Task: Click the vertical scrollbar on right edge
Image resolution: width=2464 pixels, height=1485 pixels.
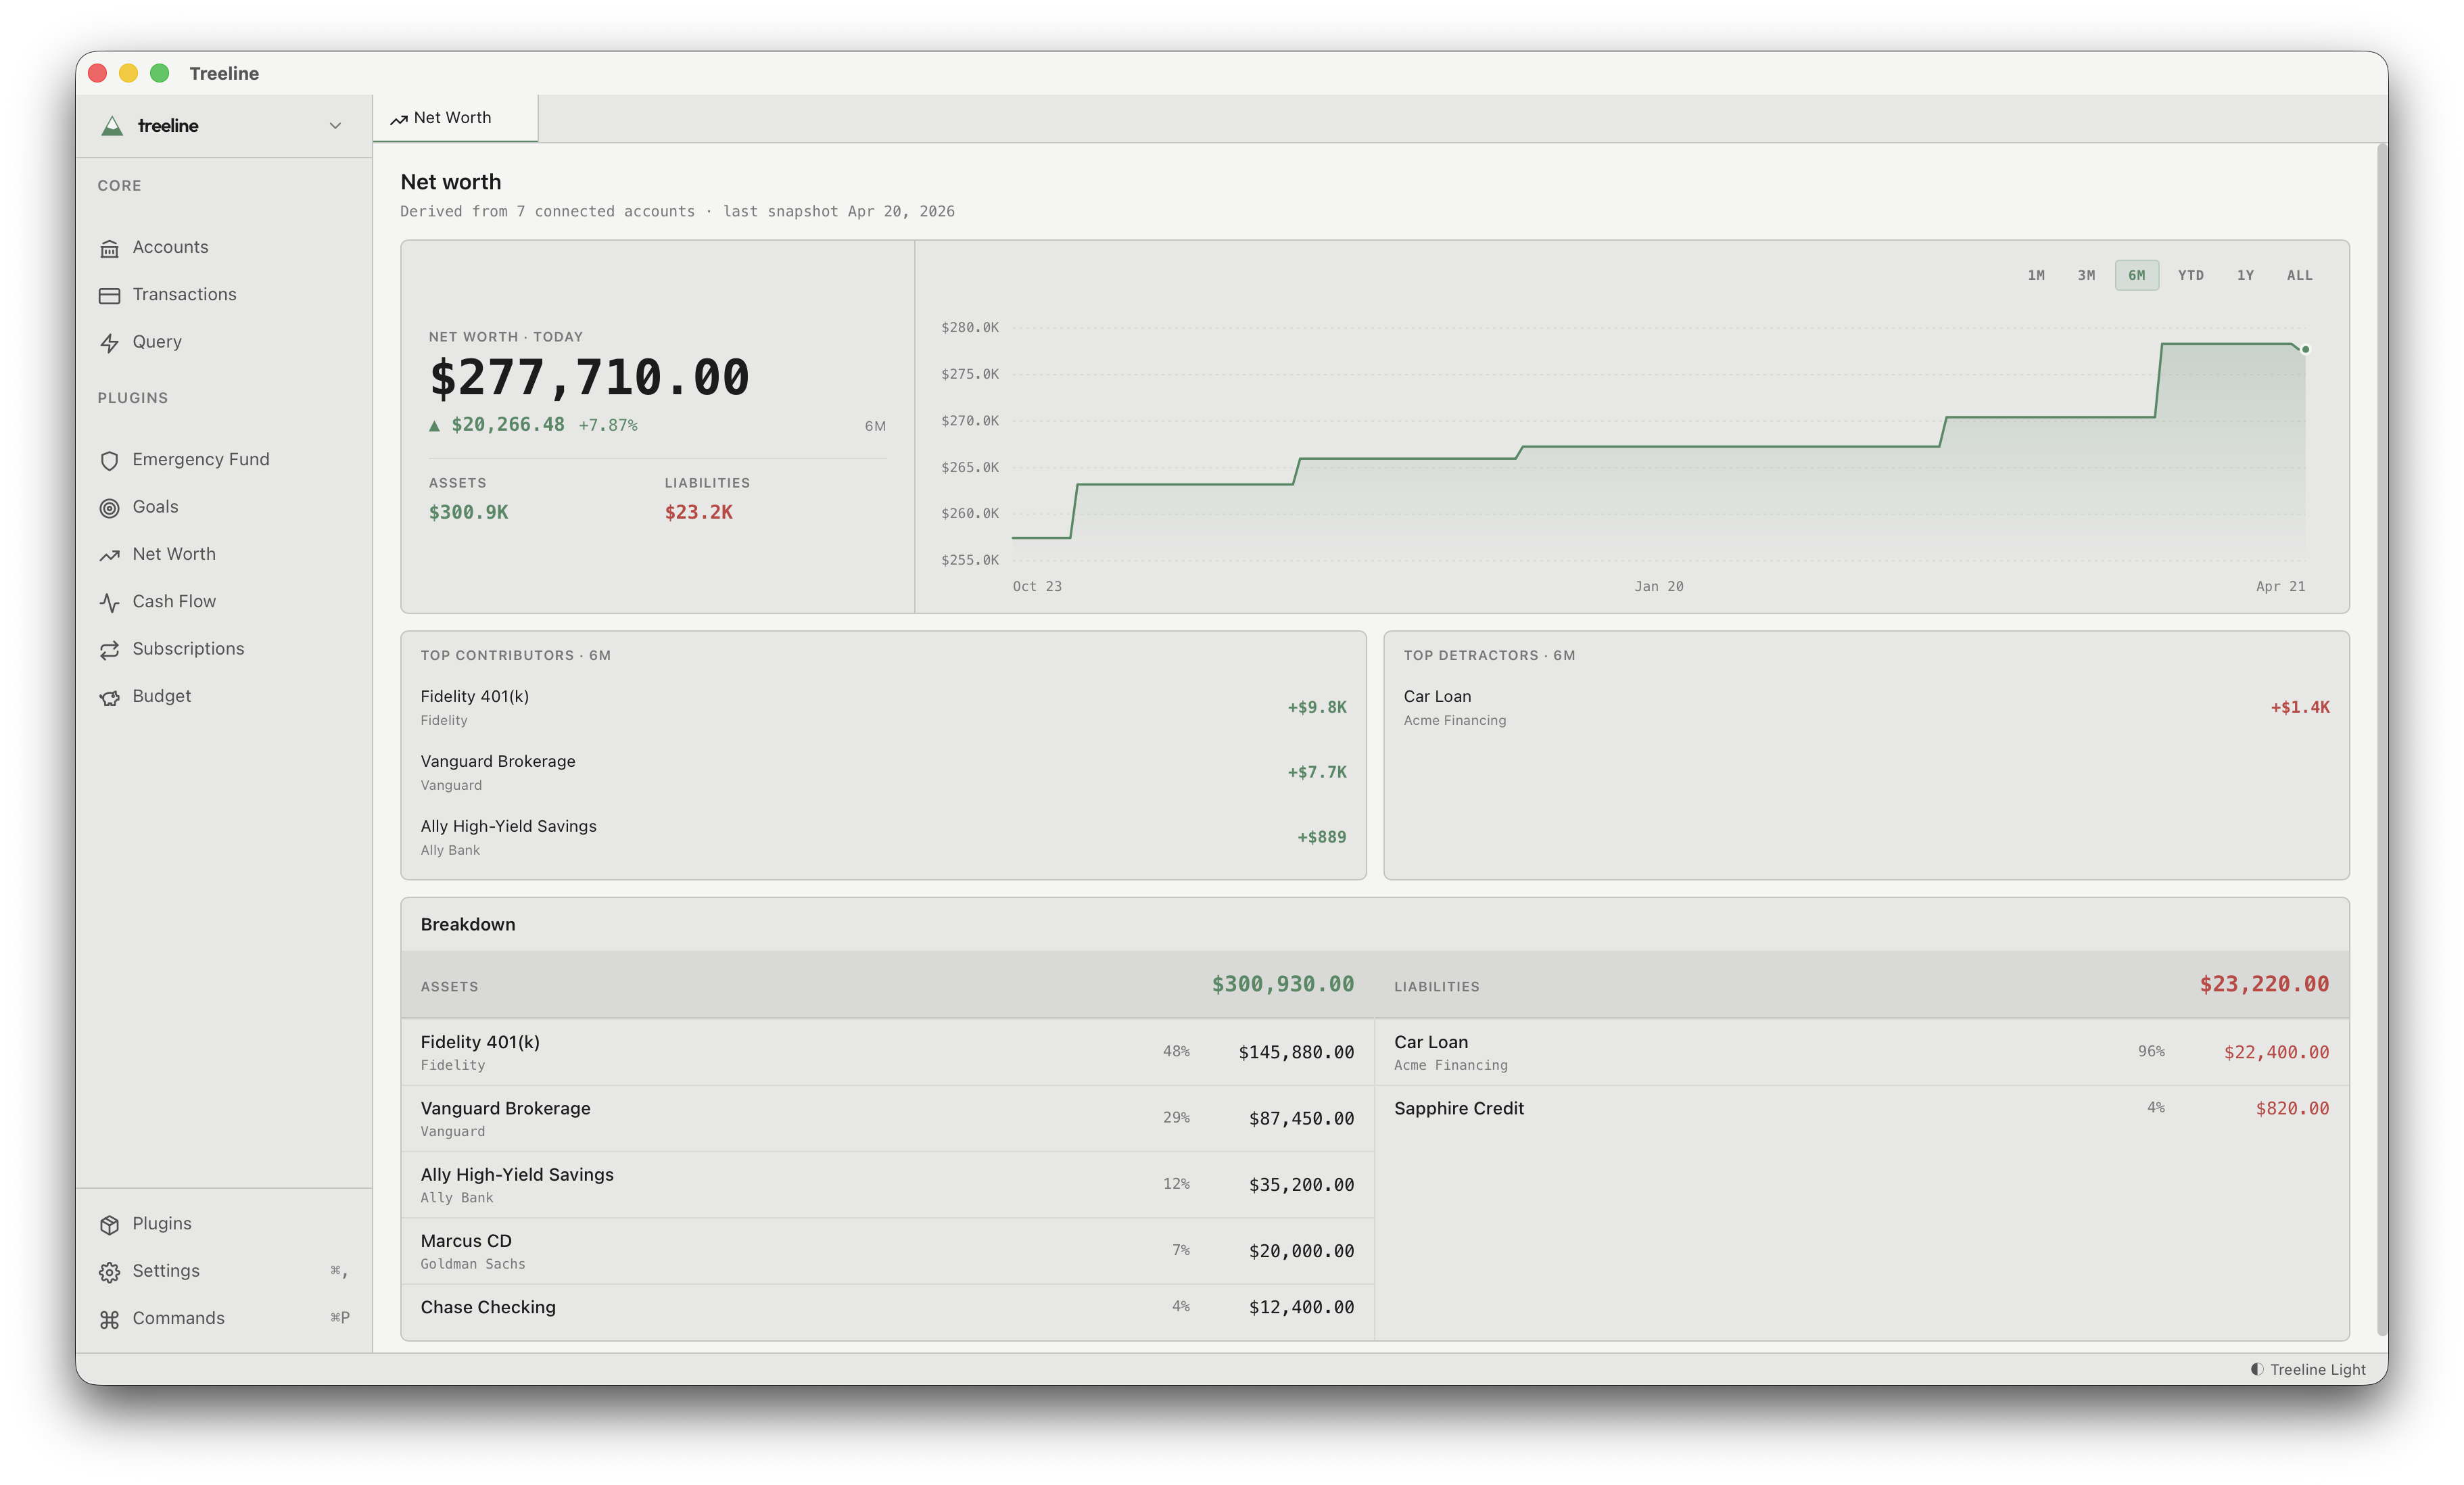Action: (2382, 740)
